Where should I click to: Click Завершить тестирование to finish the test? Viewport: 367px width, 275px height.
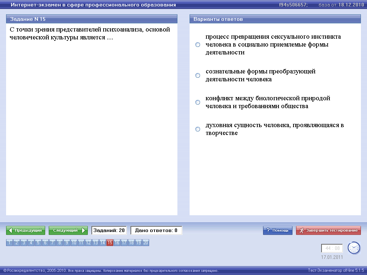point(328,230)
